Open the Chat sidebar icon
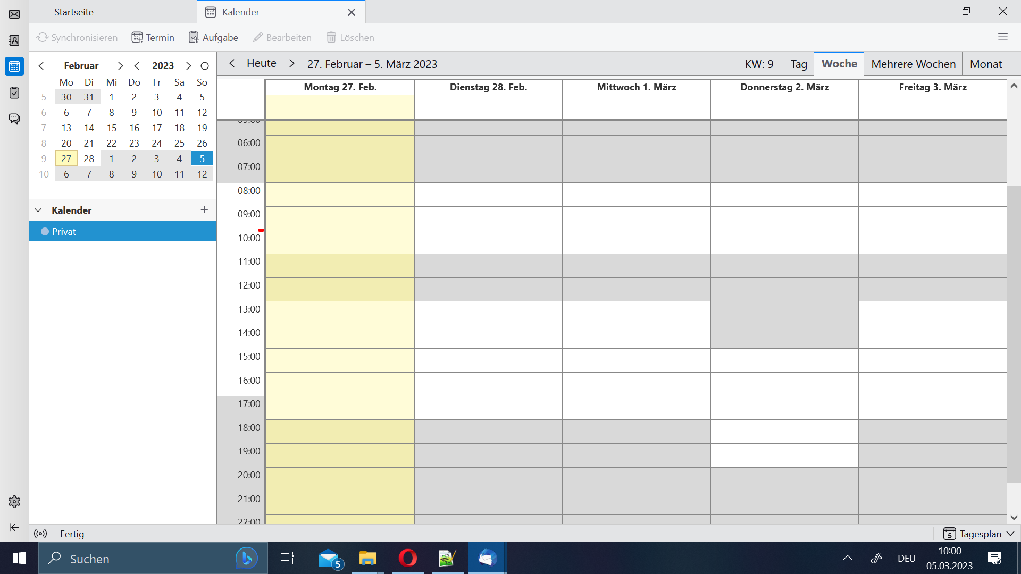The width and height of the screenshot is (1021, 574). [14, 119]
